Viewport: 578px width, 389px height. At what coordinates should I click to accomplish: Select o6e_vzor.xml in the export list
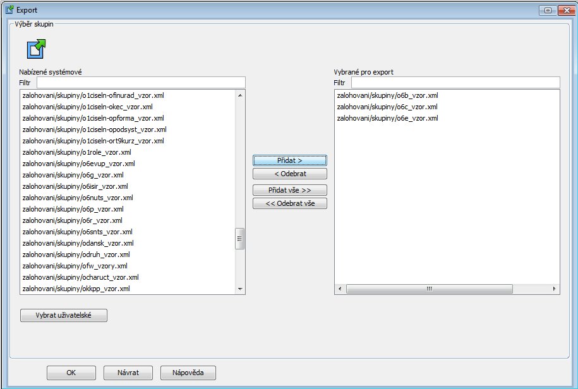(387, 118)
